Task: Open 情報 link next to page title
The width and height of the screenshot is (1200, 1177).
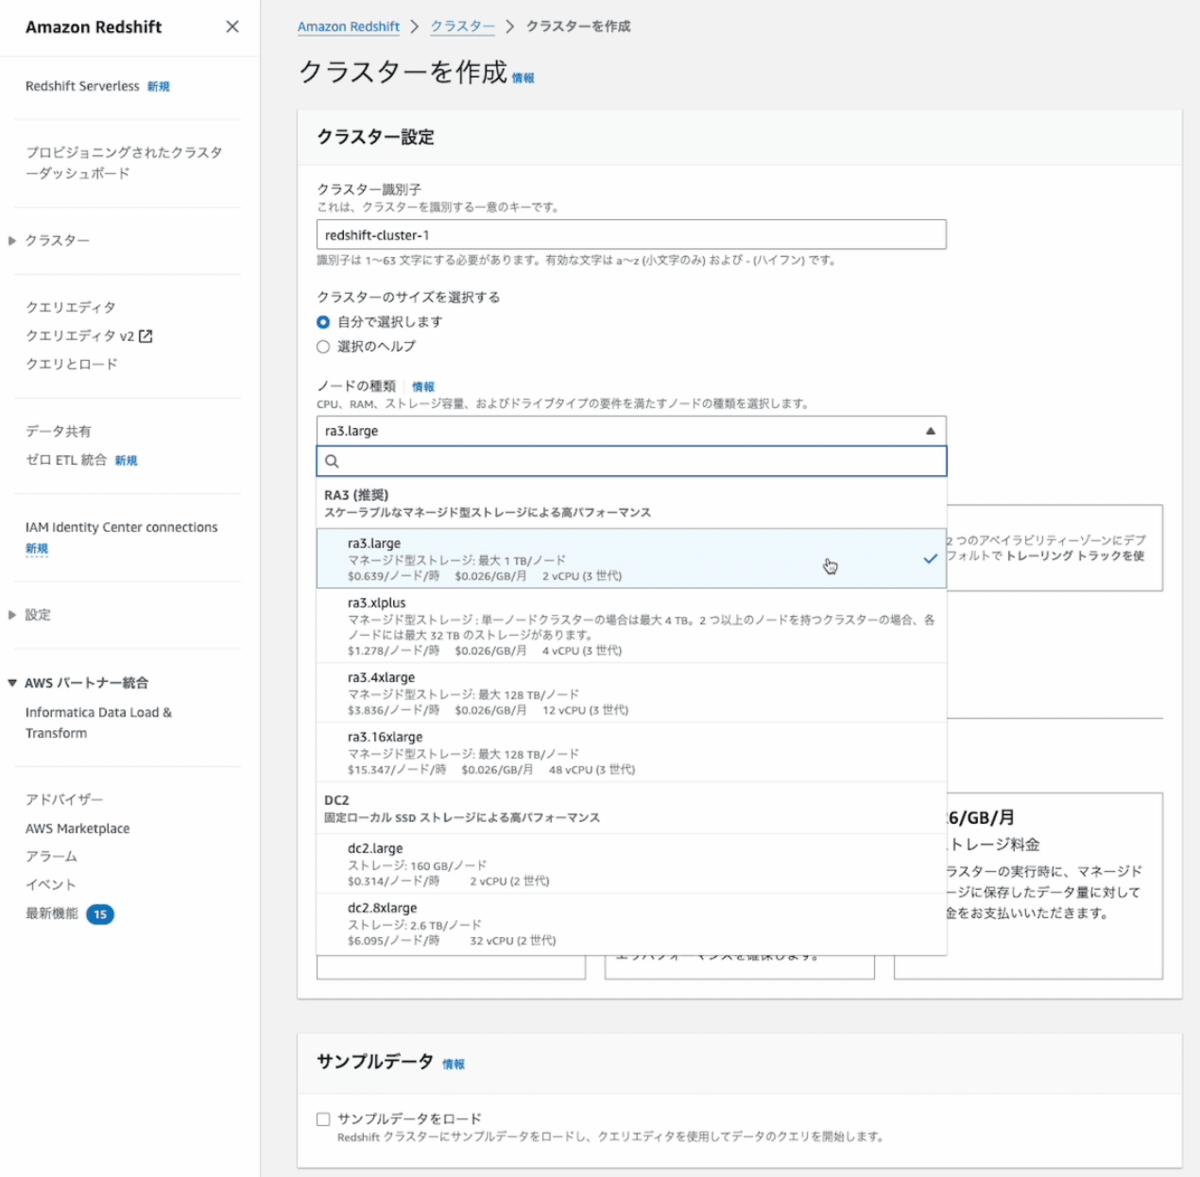Action: [x=523, y=78]
